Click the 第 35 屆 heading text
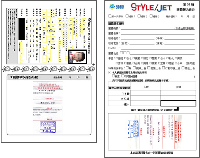Viewport: 200px width, 158px height. [x=188, y=4]
